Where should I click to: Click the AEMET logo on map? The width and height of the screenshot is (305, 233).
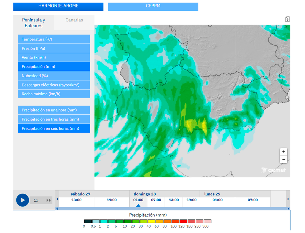273,170
